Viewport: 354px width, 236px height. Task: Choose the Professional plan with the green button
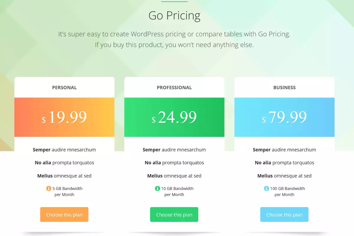(x=174, y=215)
